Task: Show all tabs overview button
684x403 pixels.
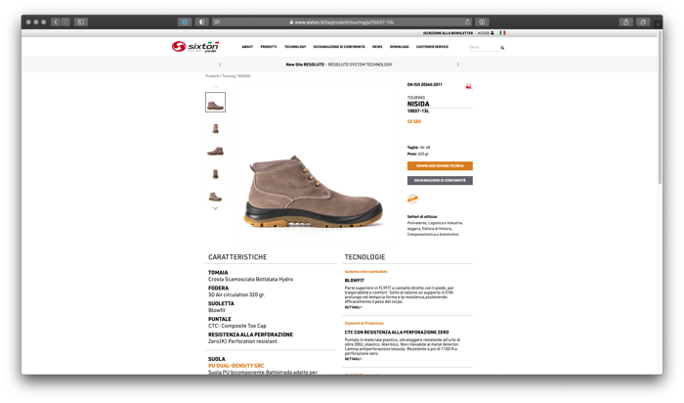Action: tap(643, 22)
